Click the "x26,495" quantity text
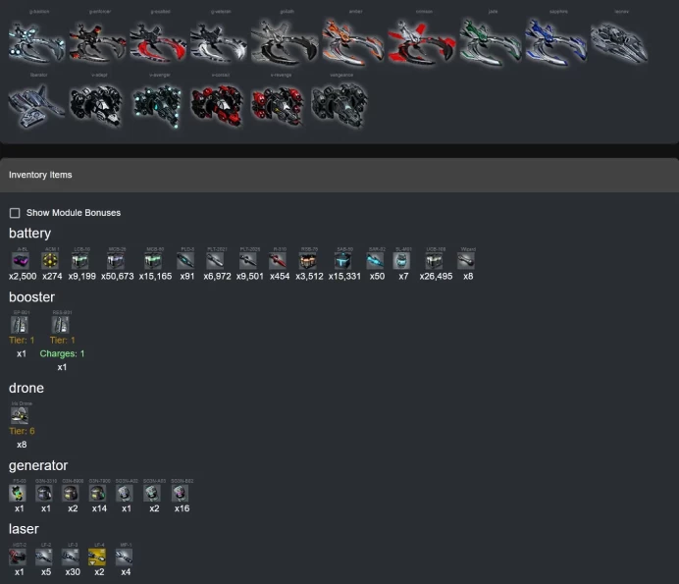Image resolution: width=679 pixels, height=584 pixels. coord(436,277)
